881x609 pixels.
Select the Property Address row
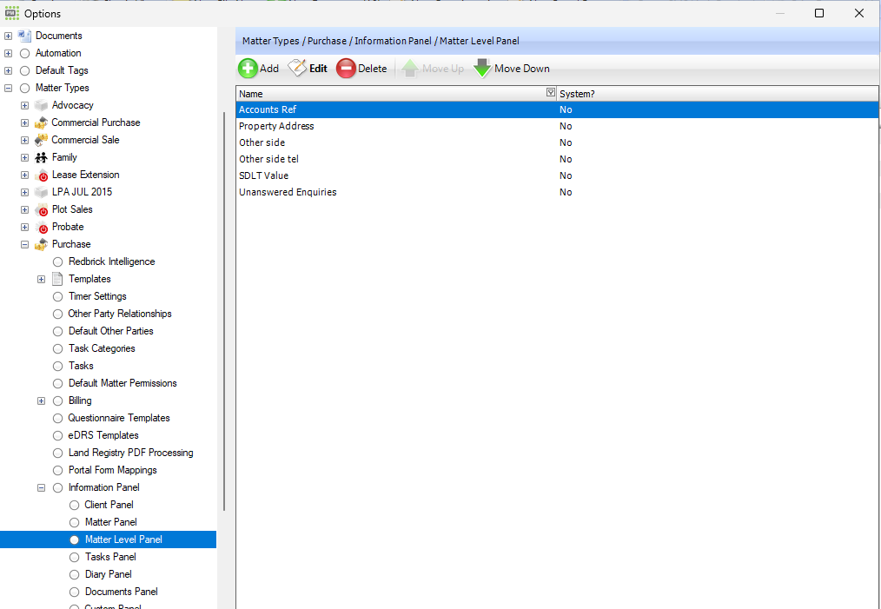276,126
